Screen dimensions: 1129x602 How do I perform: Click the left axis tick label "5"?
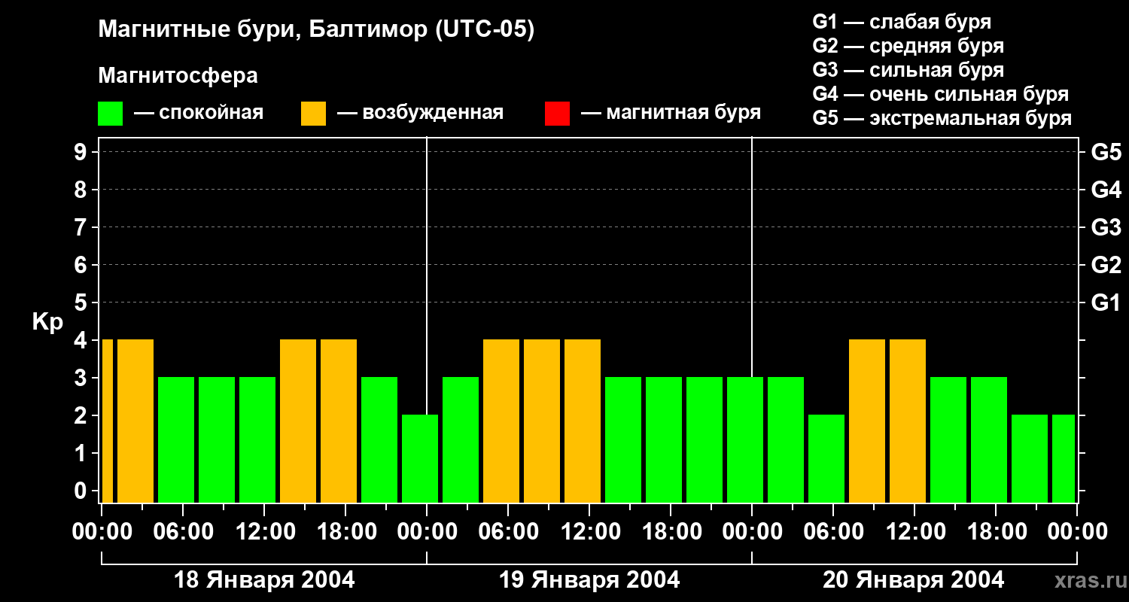pyautogui.click(x=81, y=303)
